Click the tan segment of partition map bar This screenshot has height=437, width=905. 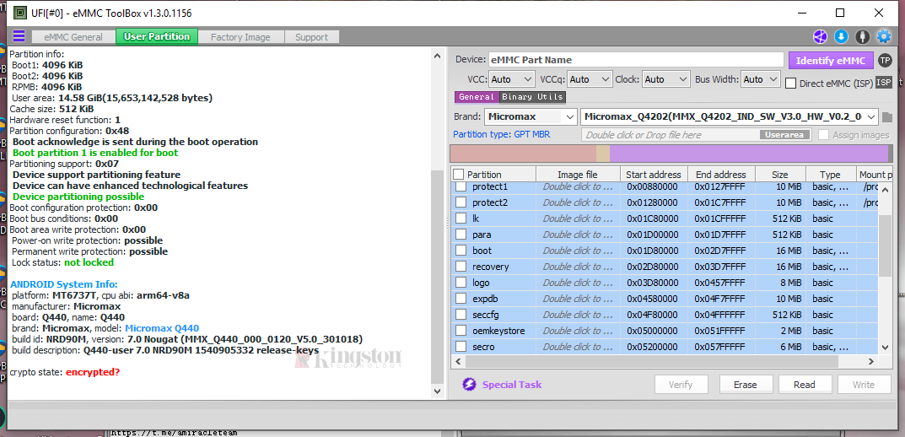coord(602,154)
